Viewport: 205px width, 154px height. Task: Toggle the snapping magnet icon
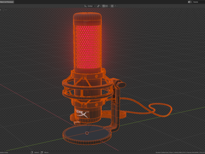click(103, 6)
